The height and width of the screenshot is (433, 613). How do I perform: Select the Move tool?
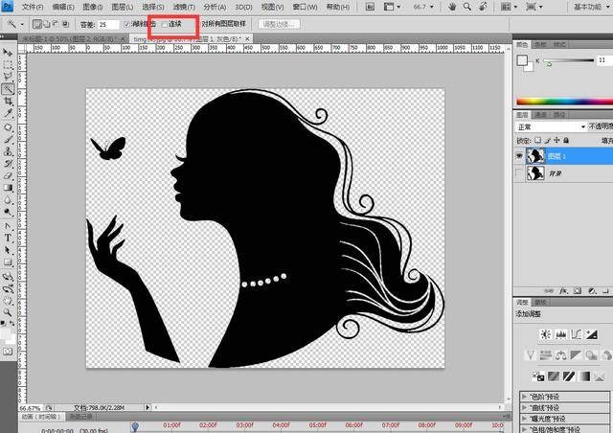coord(8,52)
